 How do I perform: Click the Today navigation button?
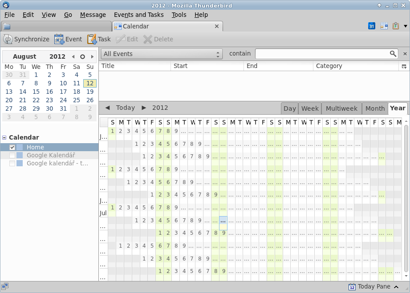[x=126, y=108]
